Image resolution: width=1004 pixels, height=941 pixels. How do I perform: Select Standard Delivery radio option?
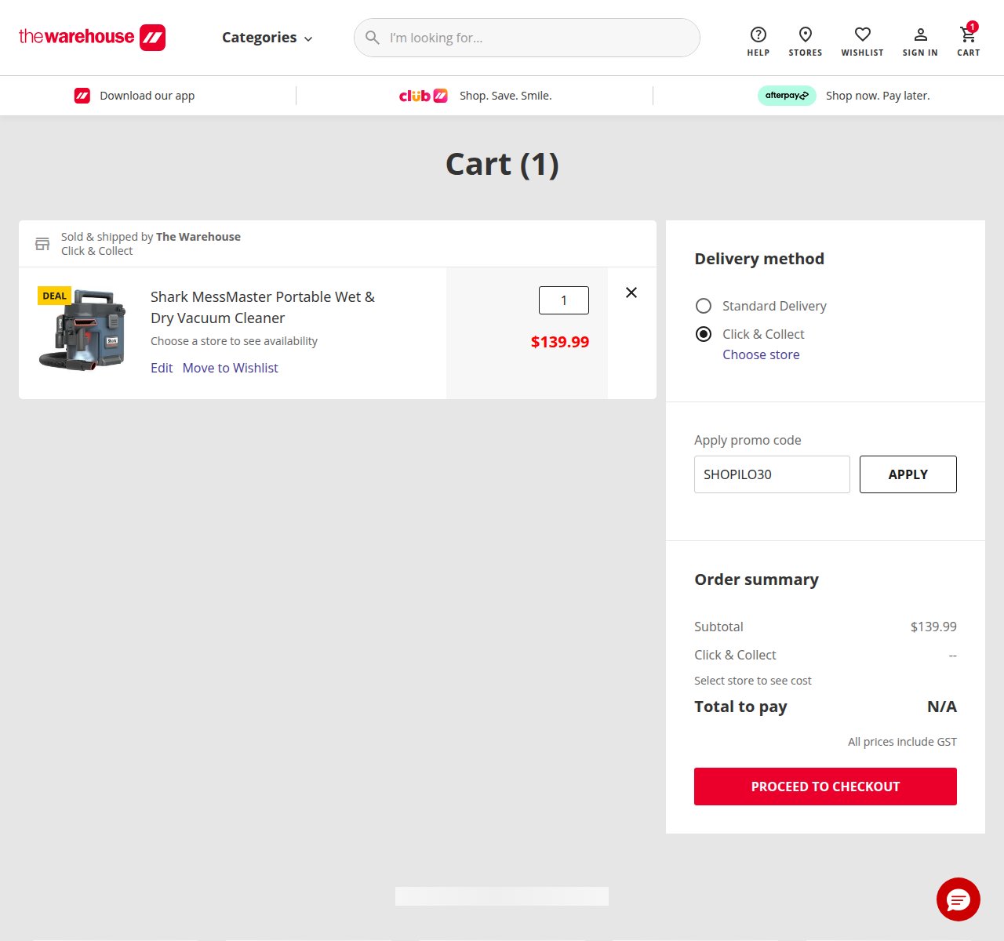coord(704,306)
